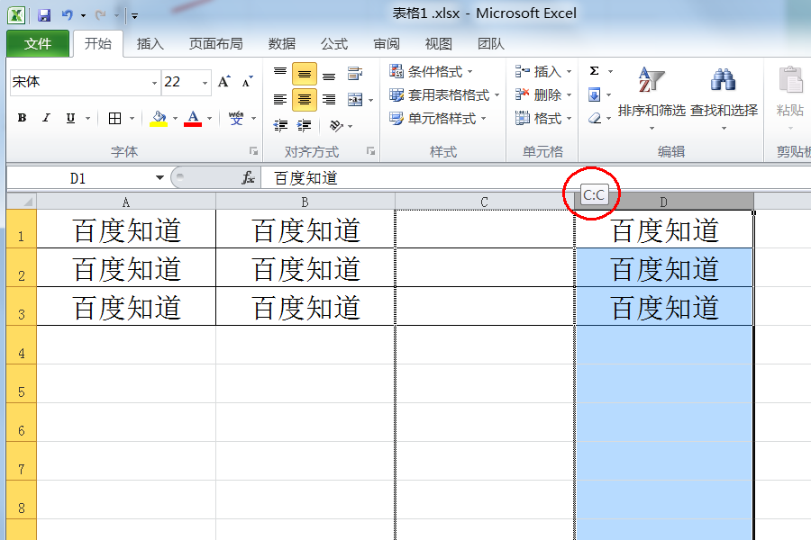Open font dialog launcher in 字体 group
811x540 pixels.
tap(253, 151)
